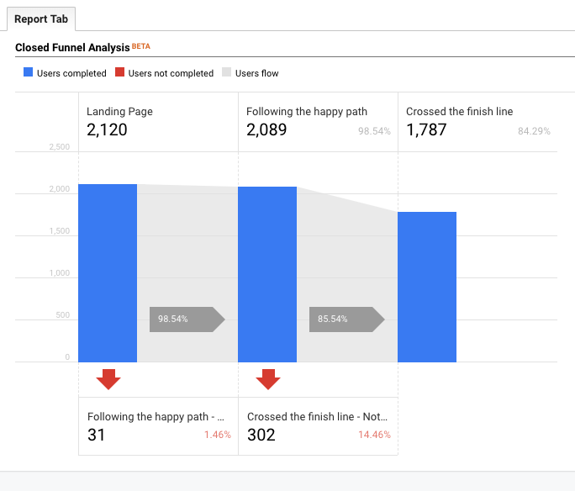The width and height of the screenshot is (575, 491).
Task: Select the Landing Page blue bar
Action: (108, 273)
